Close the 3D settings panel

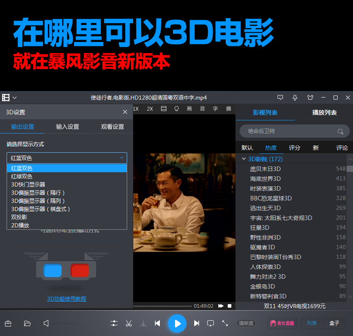pyautogui.click(x=125, y=112)
